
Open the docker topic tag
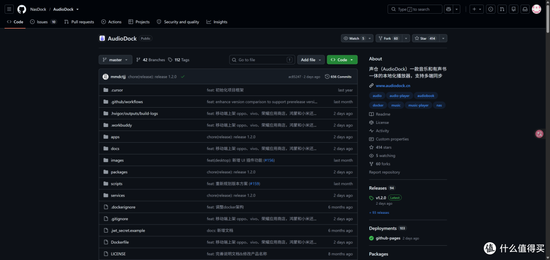point(378,105)
